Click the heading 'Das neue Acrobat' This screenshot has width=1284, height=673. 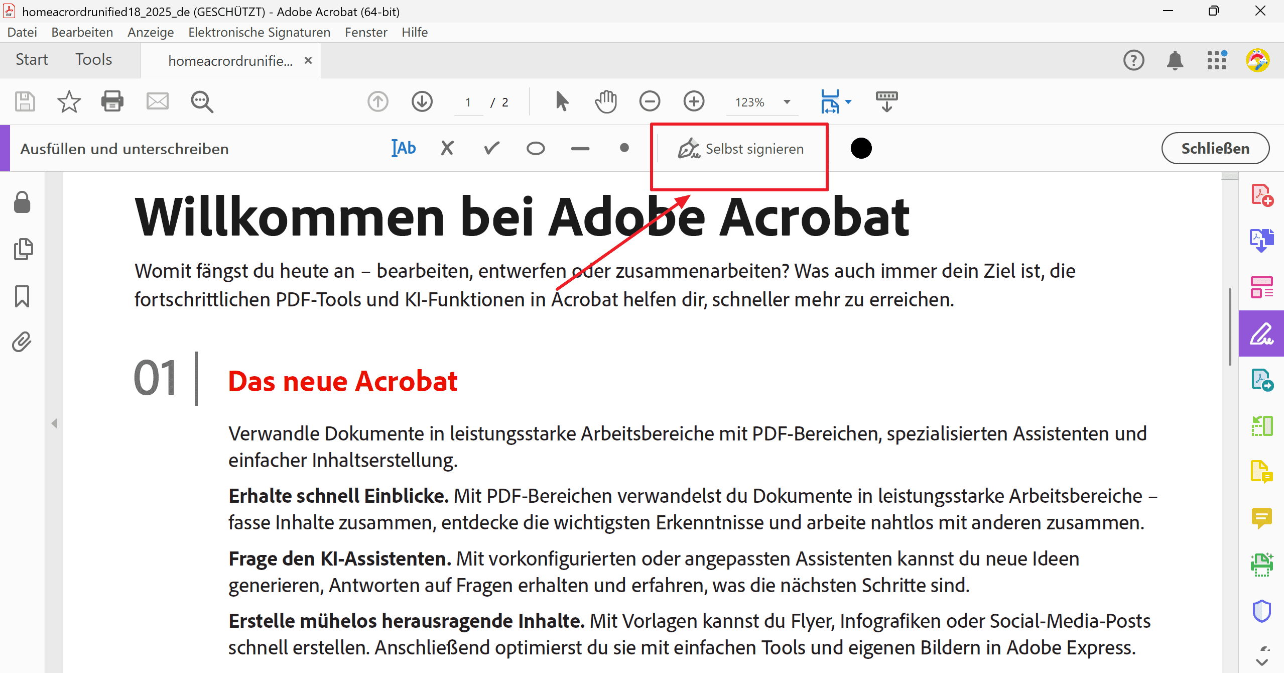[342, 381]
